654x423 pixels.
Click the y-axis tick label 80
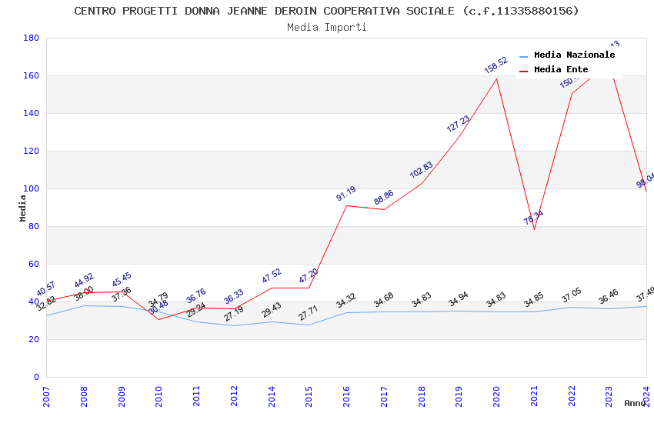click(x=34, y=226)
